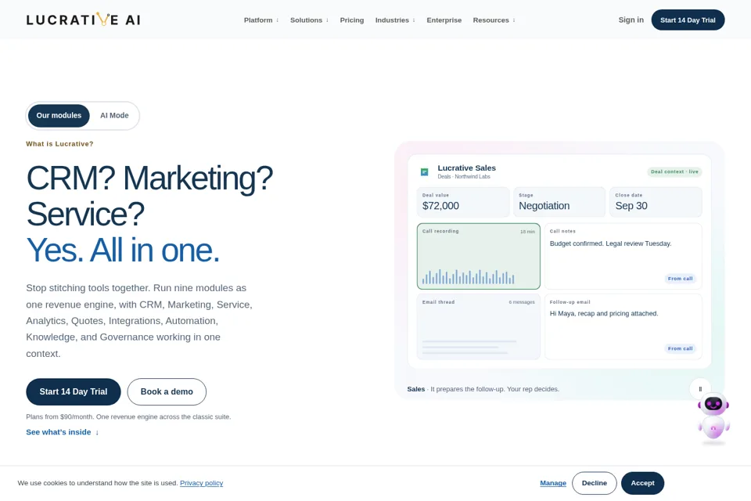Click Budget confirmed call notes text
Viewport: 751px width, 501px height.
610,243
